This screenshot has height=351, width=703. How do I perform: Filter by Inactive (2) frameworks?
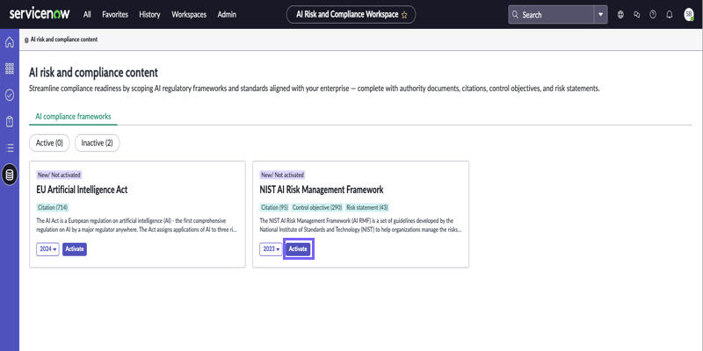point(97,143)
